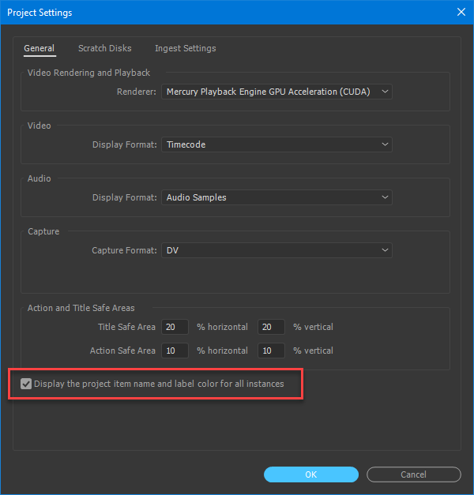474x495 pixels.
Task: Click the Cancel button
Action: point(414,474)
